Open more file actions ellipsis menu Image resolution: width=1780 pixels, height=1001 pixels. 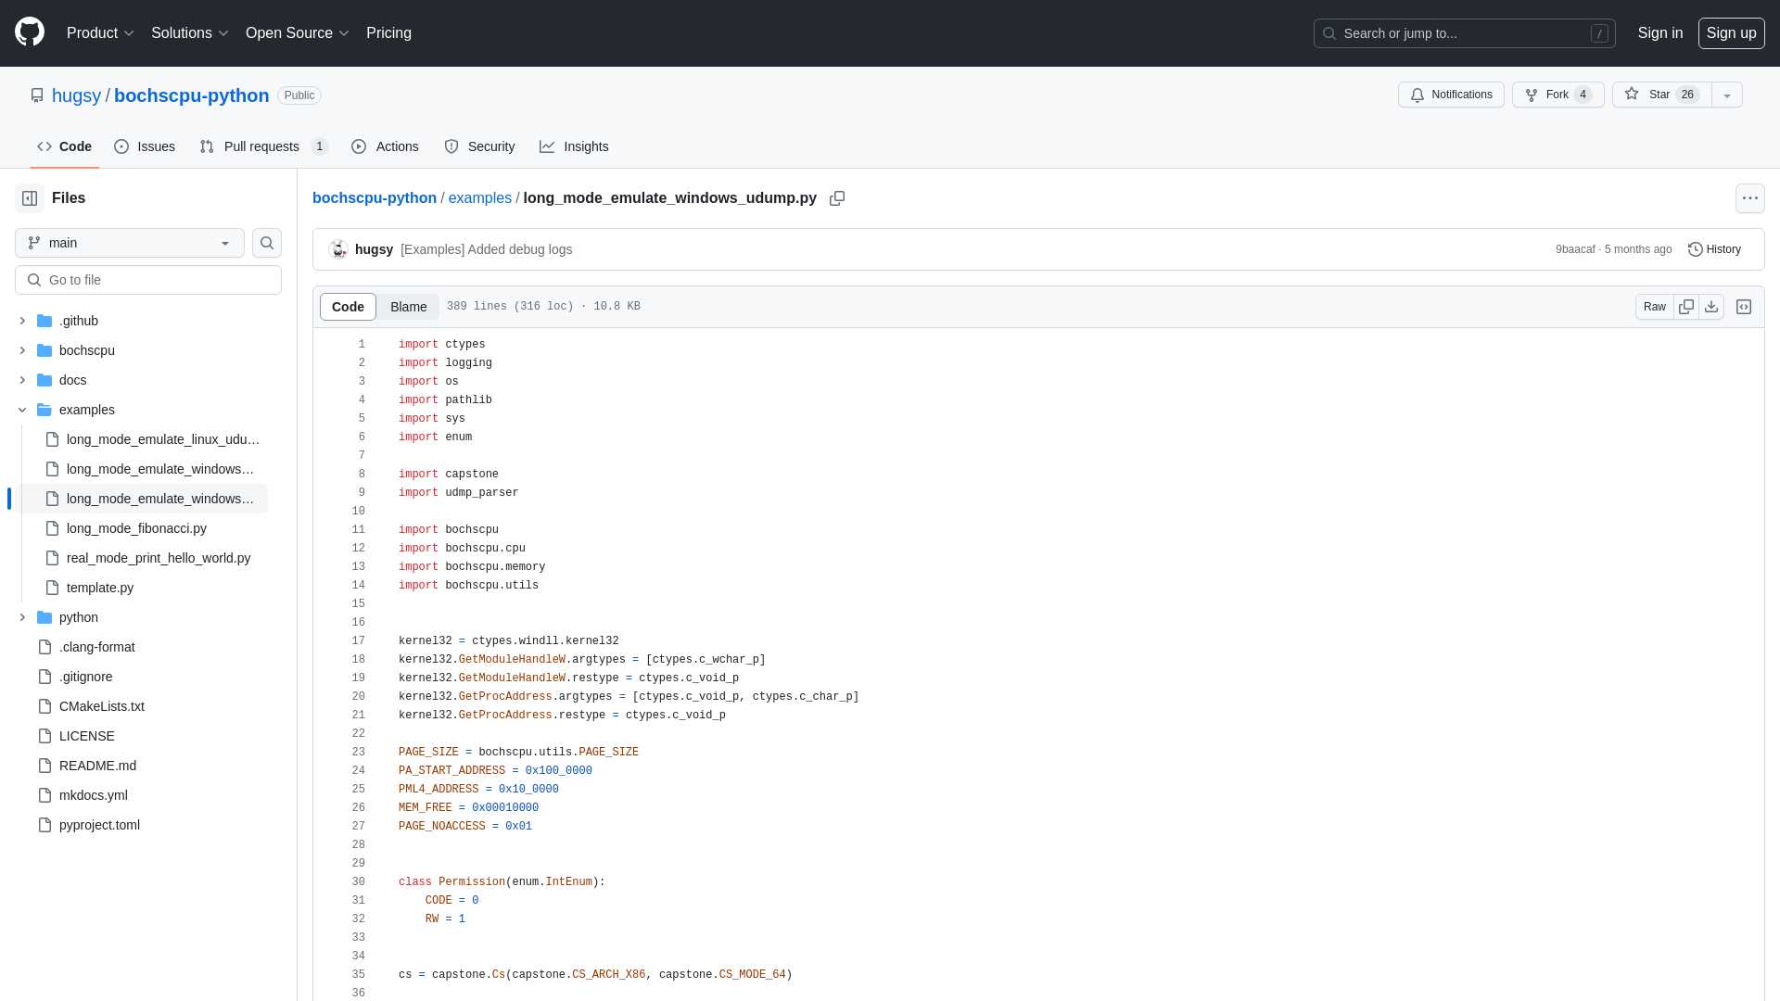pyautogui.click(x=1750, y=198)
